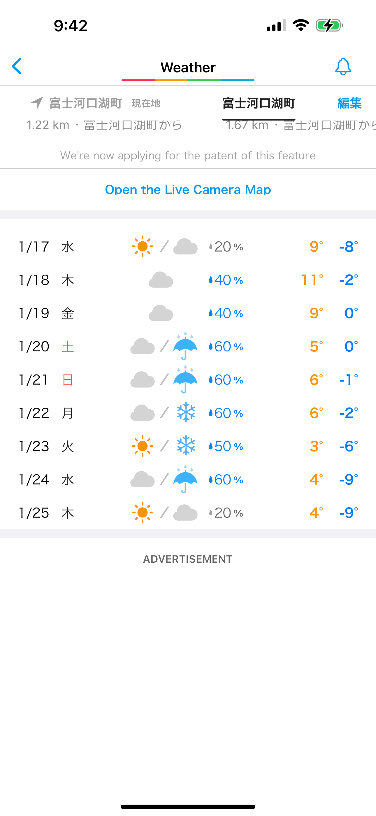This screenshot has width=376, height=816.
Task: Tap the snowflake icon for 1/23
Action: tap(186, 446)
